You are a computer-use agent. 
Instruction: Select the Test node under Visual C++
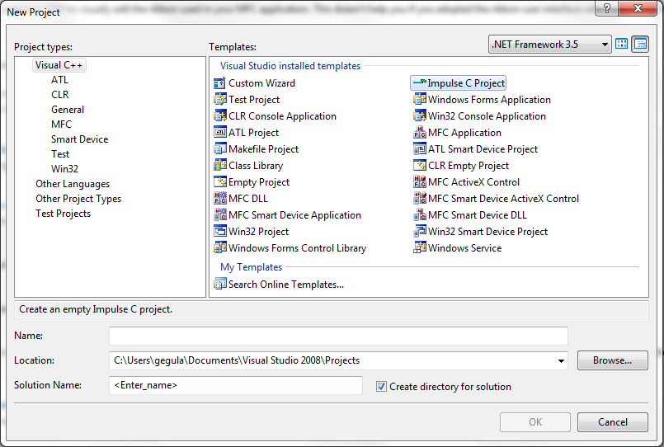60,154
